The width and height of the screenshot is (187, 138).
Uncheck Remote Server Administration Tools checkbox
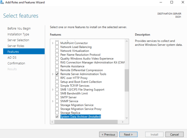57,74
